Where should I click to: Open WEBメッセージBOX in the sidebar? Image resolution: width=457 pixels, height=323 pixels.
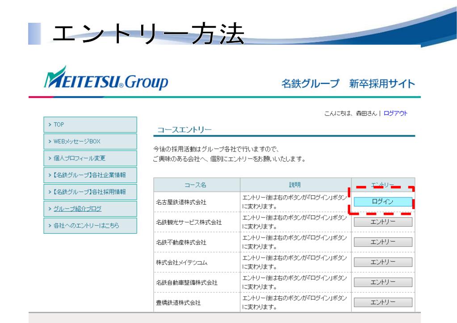tap(90, 141)
